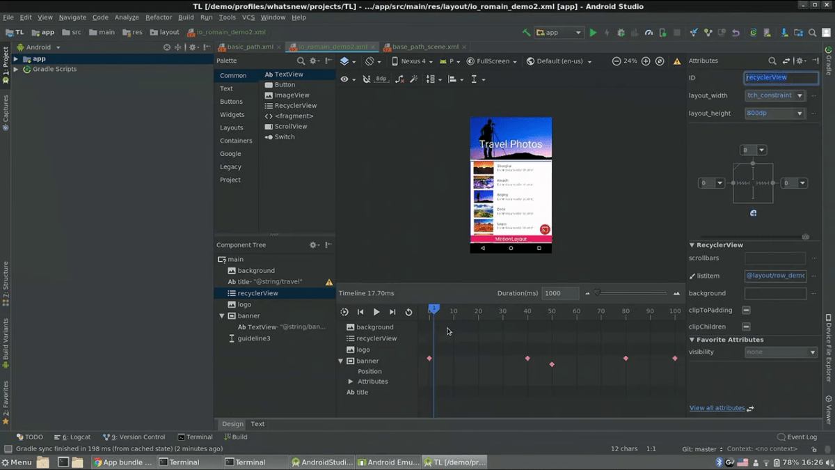Open the visibility attribute dropdown

[x=781, y=352]
